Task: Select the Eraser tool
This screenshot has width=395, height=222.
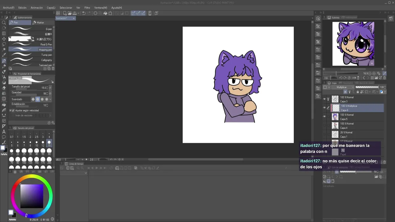Action: click(x=4, y=88)
